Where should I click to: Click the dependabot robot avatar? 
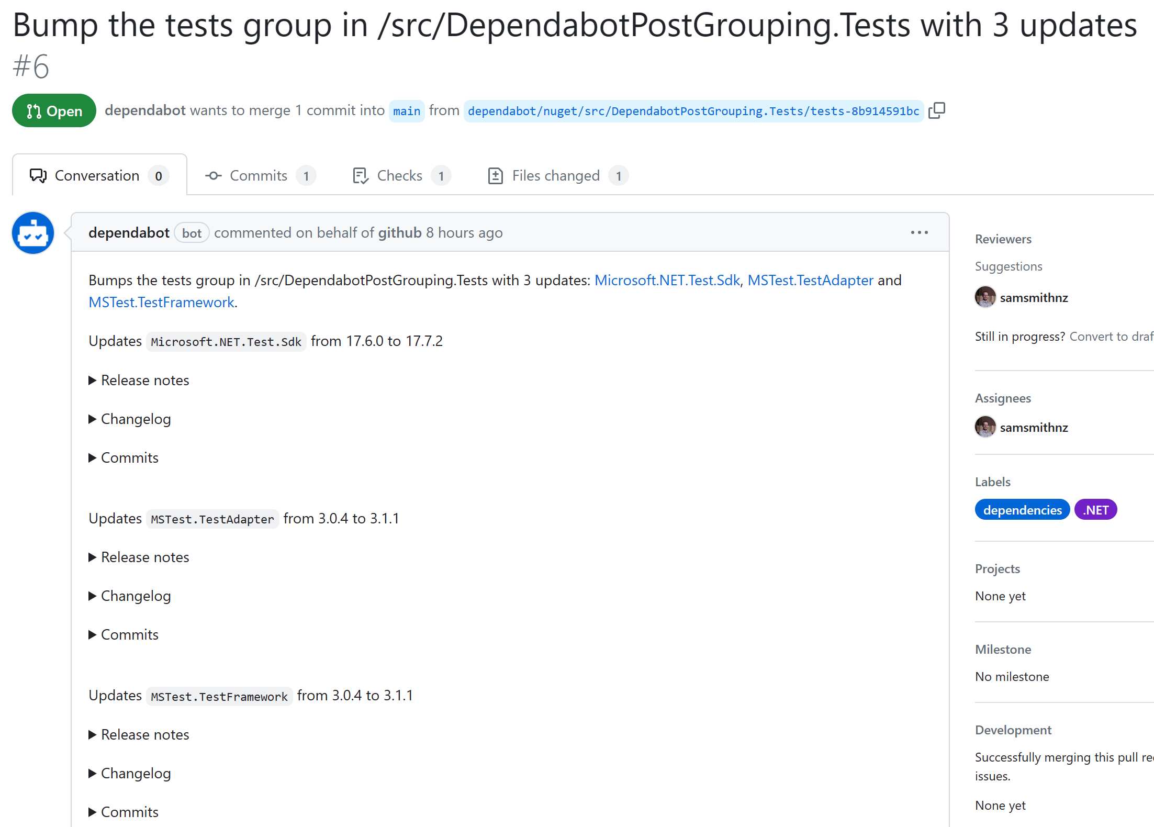point(33,233)
